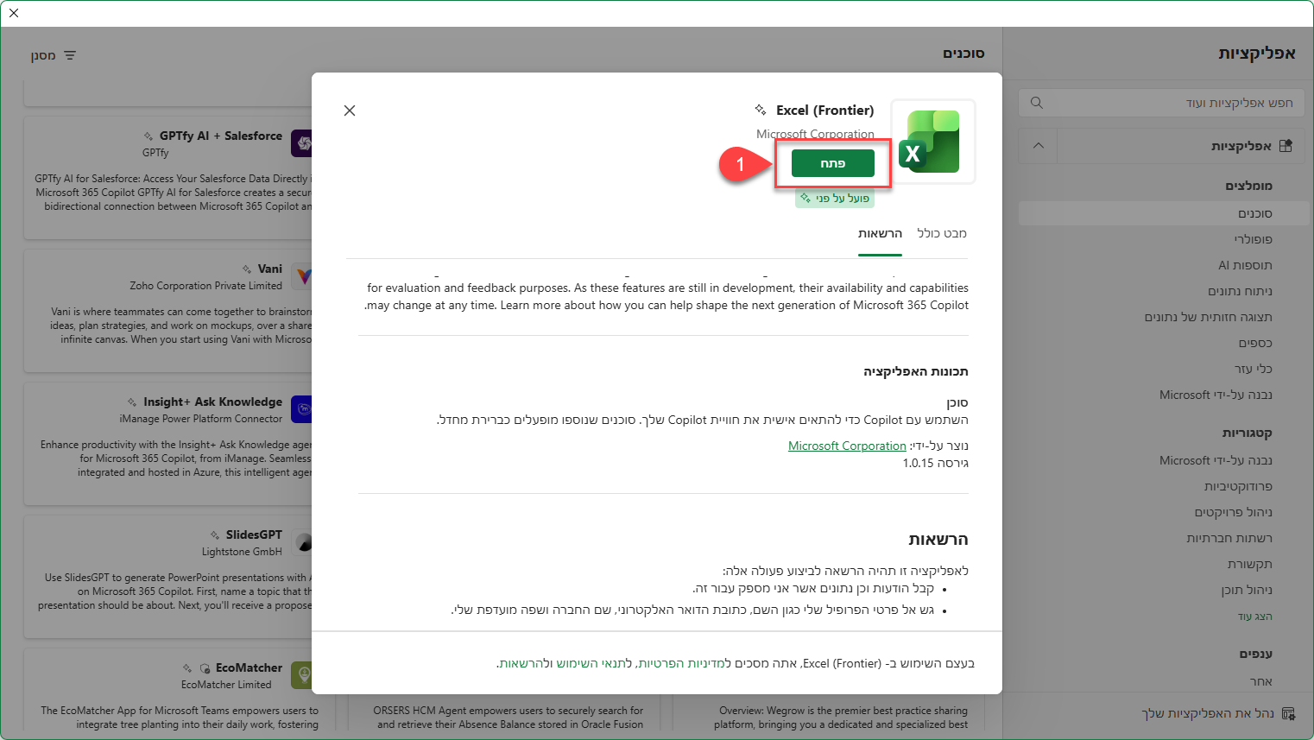The width and height of the screenshot is (1314, 740).
Task: Open the מסנן filter menu
Action: click(x=54, y=55)
